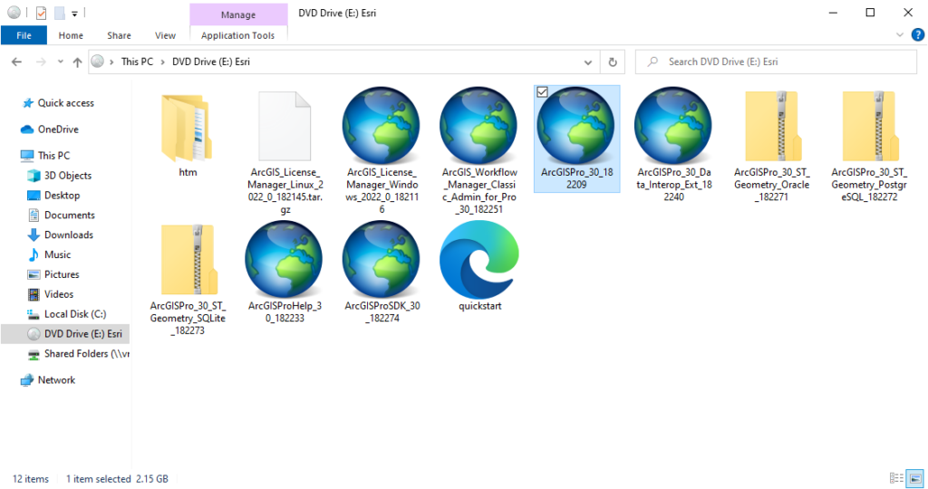Open the Share ribbon tab
The height and width of the screenshot is (489, 928).
[x=119, y=35]
